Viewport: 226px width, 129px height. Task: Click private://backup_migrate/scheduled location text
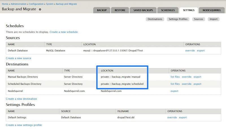[x=122, y=84]
